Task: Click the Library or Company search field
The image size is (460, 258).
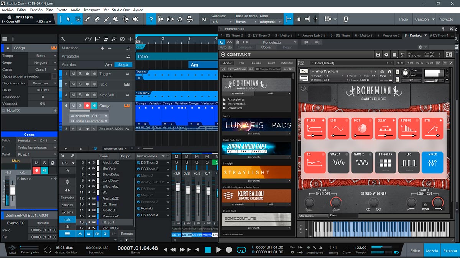Action: (x=268, y=69)
